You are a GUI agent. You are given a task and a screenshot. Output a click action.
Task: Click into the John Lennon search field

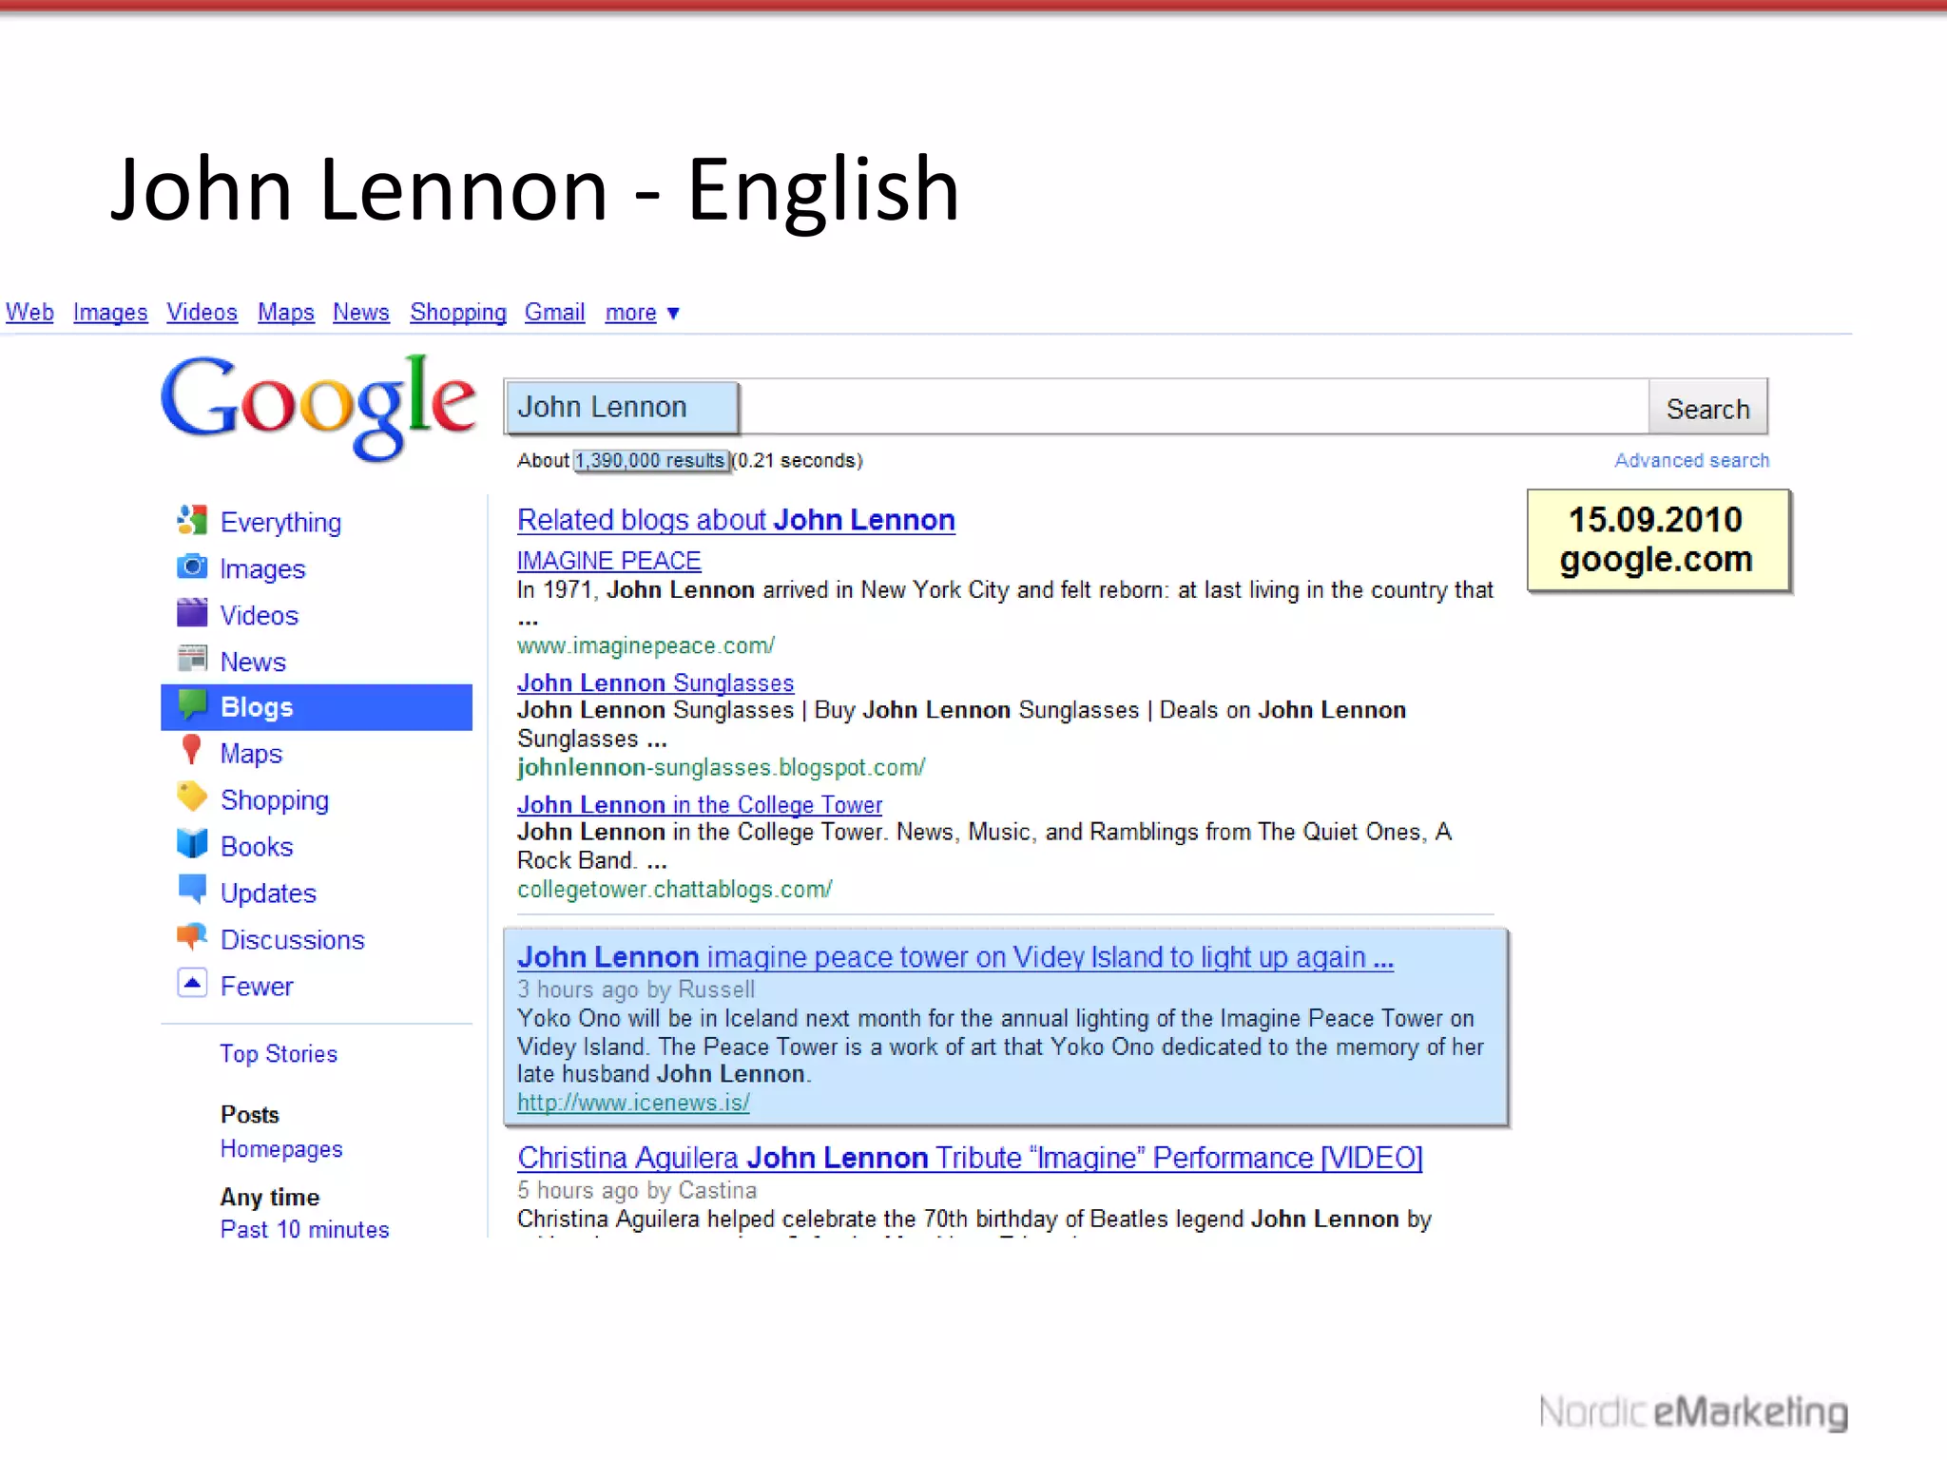click(1076, 408)
